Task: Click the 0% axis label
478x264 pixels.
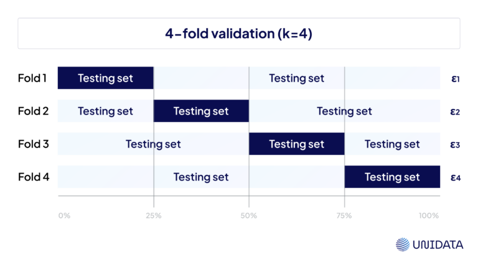Action: coord(64,216)
